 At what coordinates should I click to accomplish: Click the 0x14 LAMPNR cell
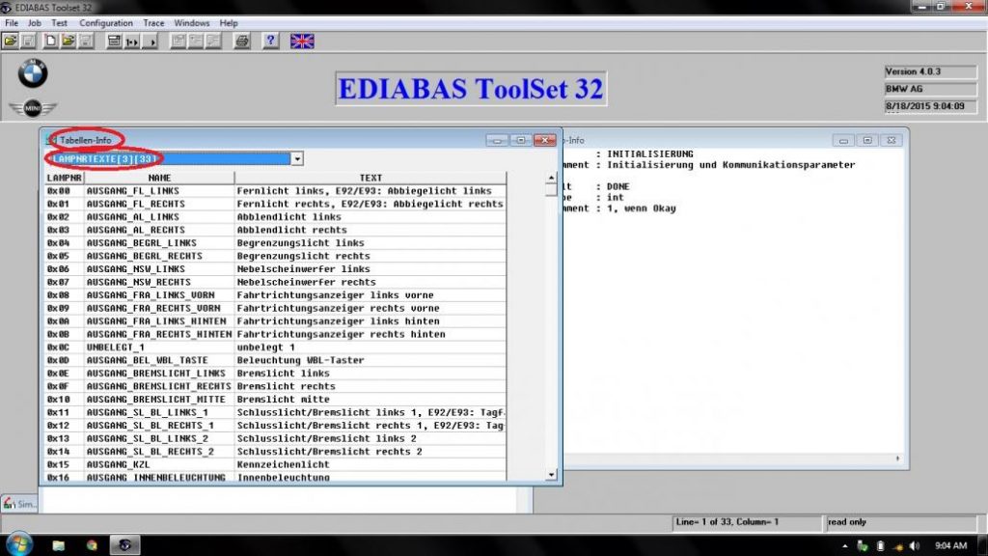coord(65,452)
